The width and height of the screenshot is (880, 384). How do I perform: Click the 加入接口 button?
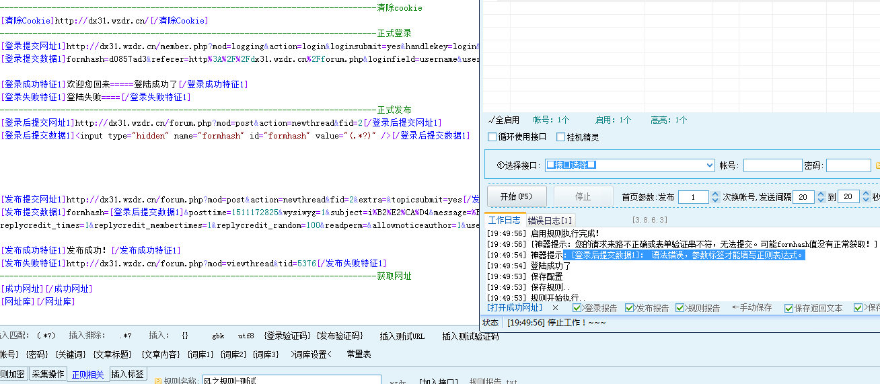click(x=439, y=381)
